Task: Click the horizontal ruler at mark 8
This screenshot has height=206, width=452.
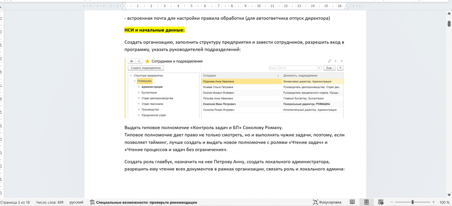Action: tap(232, 6)
